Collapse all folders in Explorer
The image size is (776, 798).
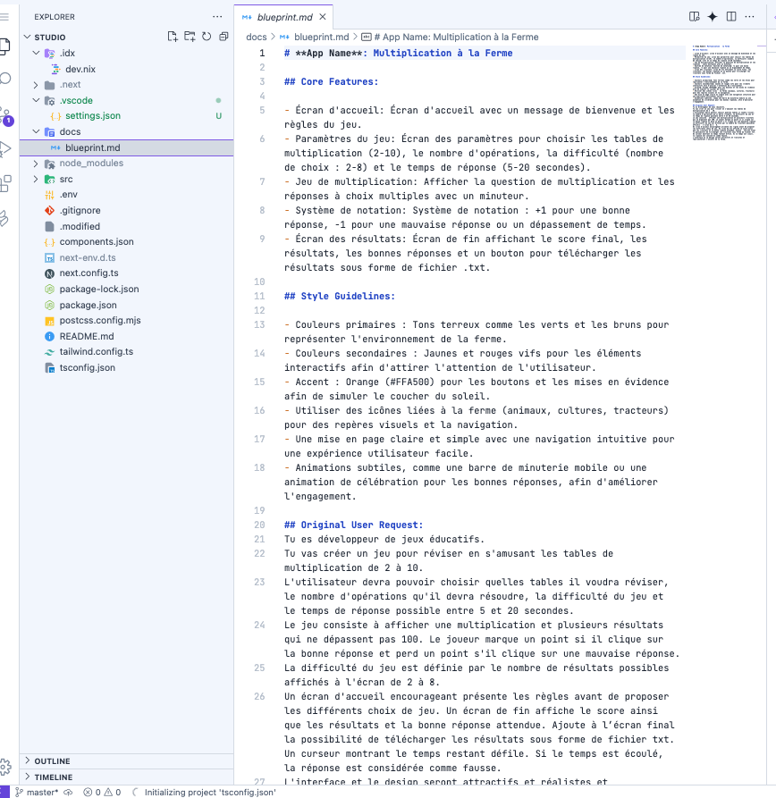point(222,37)
